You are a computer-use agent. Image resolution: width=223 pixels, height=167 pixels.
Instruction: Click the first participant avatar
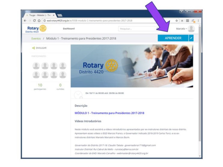[x=36, y=66]
